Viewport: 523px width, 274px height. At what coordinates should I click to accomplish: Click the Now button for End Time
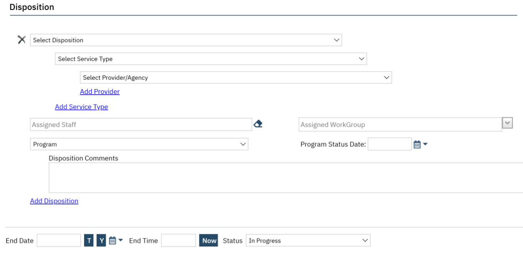[x=208, y=241]
